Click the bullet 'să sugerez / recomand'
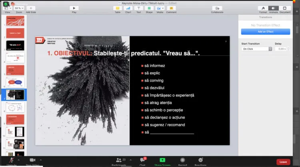Image resolution: width=300 pixels, height=167 pixels. click(x=165, y=125)
